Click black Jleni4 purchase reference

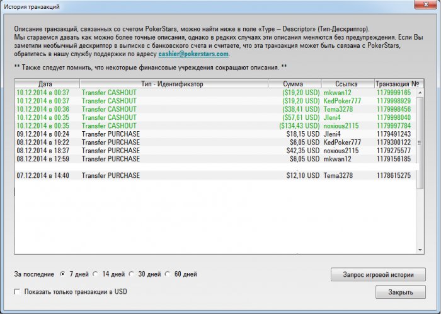(x=332, y=134)
